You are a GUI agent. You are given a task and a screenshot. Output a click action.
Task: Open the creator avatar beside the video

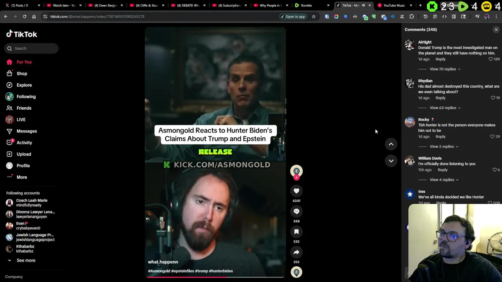click(x=296, y=171)
